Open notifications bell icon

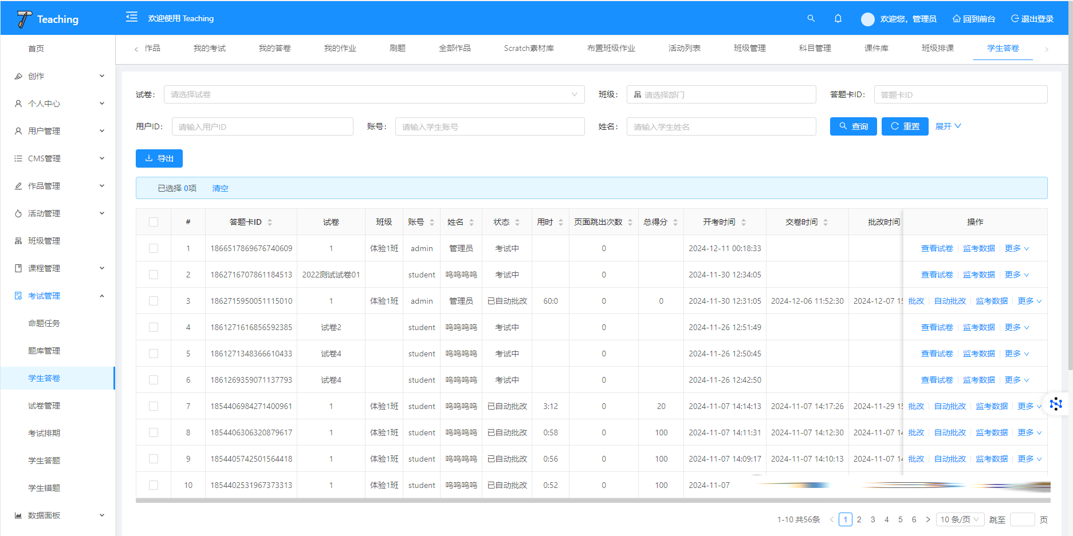tap(838, 18)
